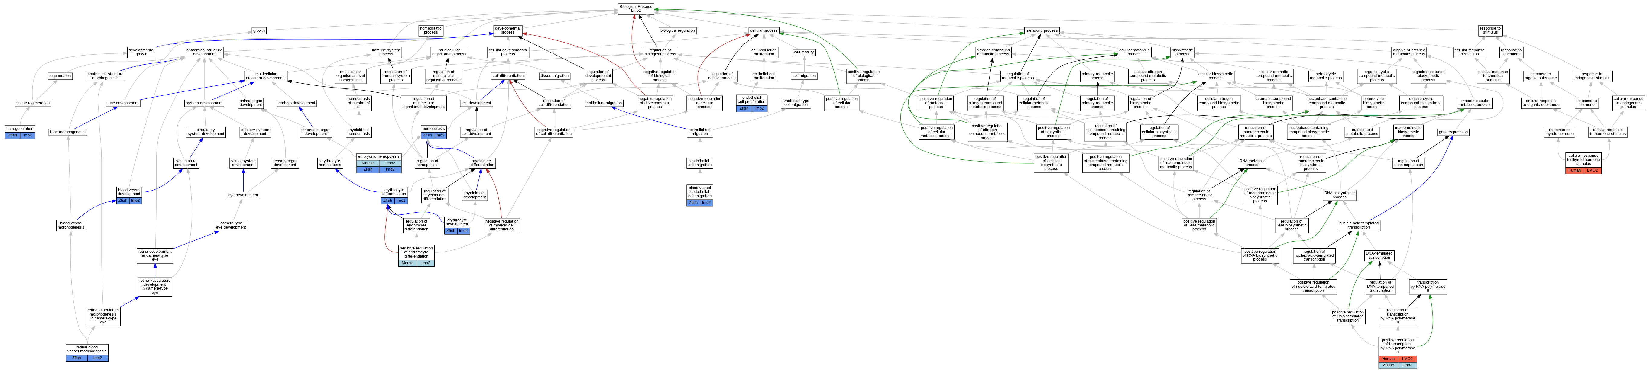This screenshot has height=372, width=1650.
Task: Click the 'response to stimulus' node
Action: (1490, 31)
